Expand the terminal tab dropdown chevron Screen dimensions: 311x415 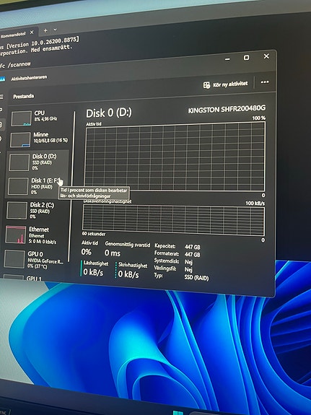55,30
